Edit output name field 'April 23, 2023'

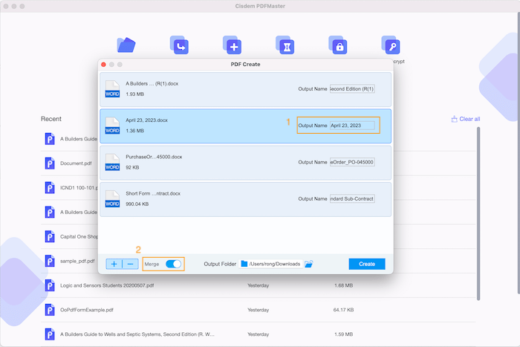352,126
